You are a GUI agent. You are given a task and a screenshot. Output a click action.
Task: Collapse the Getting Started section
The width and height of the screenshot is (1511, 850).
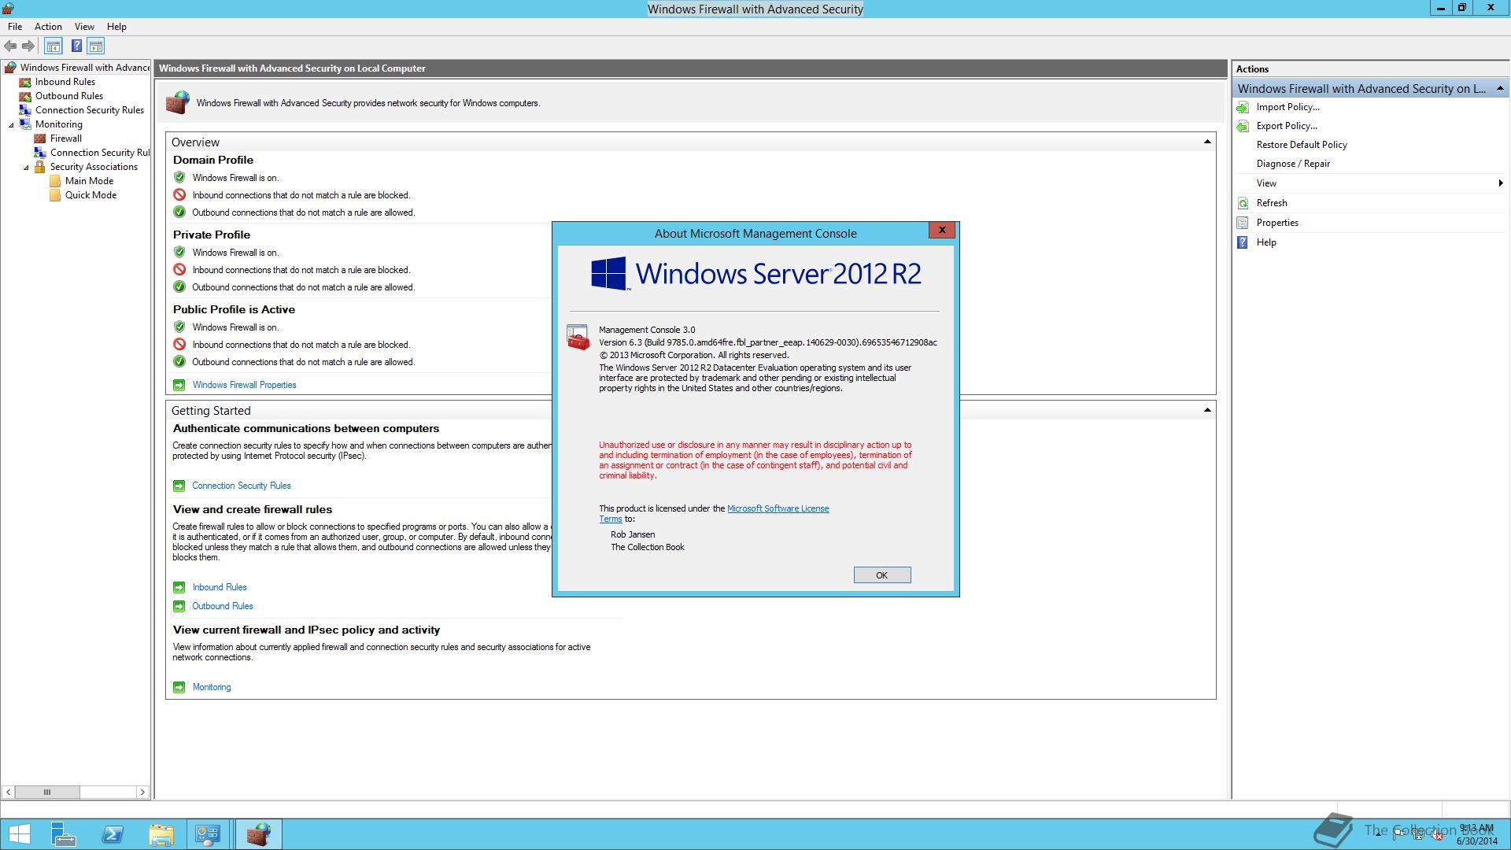1207,410
